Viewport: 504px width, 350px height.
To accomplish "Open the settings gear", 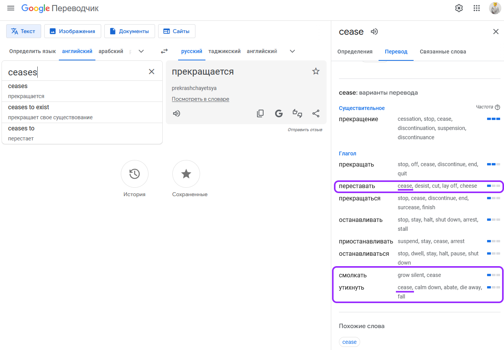I will 459,8.
